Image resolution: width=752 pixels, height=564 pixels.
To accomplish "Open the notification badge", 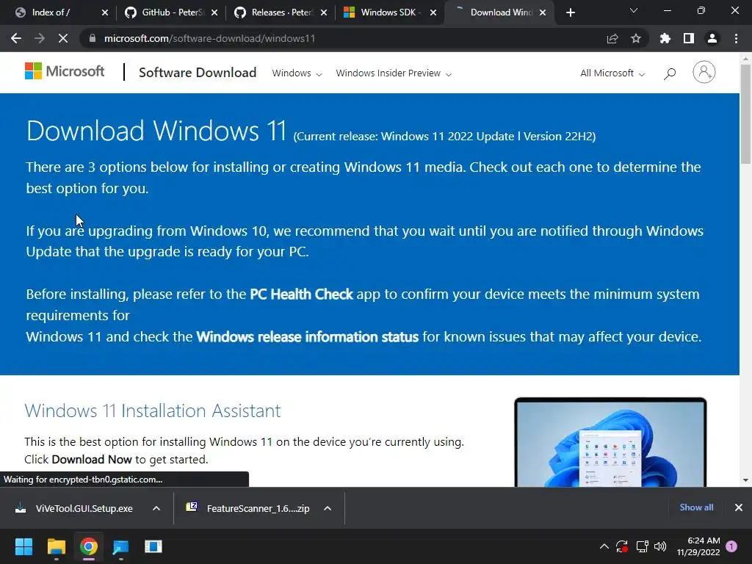I will (x=731, y=546).
